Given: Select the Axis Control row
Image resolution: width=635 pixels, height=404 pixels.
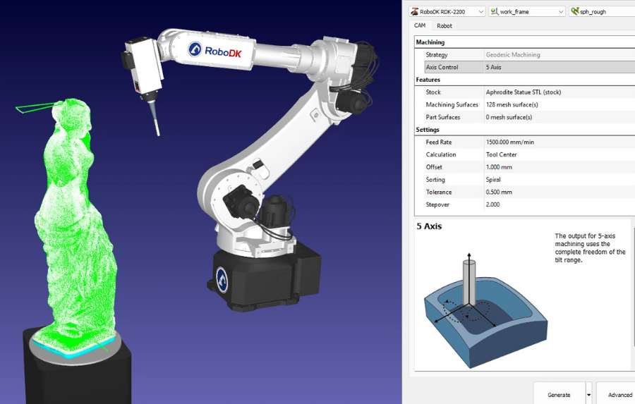Looking at the screenshot, I should point(529,67).
